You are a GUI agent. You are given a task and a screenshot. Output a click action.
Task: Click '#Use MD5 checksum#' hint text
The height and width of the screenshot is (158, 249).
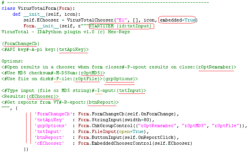click(30, 73)
